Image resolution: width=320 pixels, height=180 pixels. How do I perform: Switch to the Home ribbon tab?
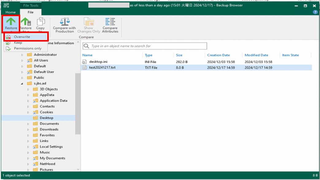11,12
